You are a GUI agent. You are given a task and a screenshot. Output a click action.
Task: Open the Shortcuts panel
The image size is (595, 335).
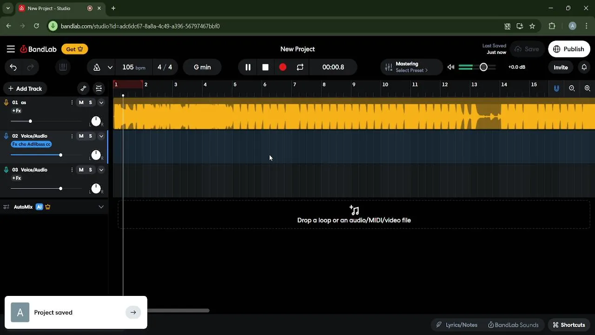(x=569, y=325)
